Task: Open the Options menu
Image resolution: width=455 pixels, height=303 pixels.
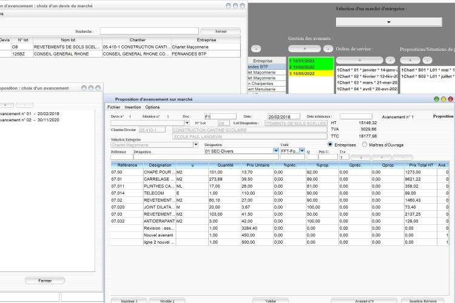Action: pyautogui.click(x=152, y=107)
